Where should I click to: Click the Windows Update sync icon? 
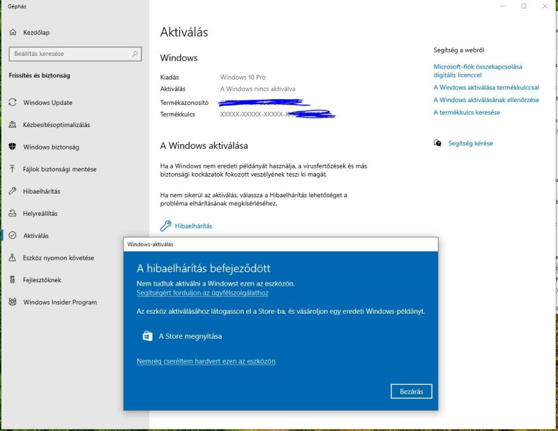[x=13, y=102]
